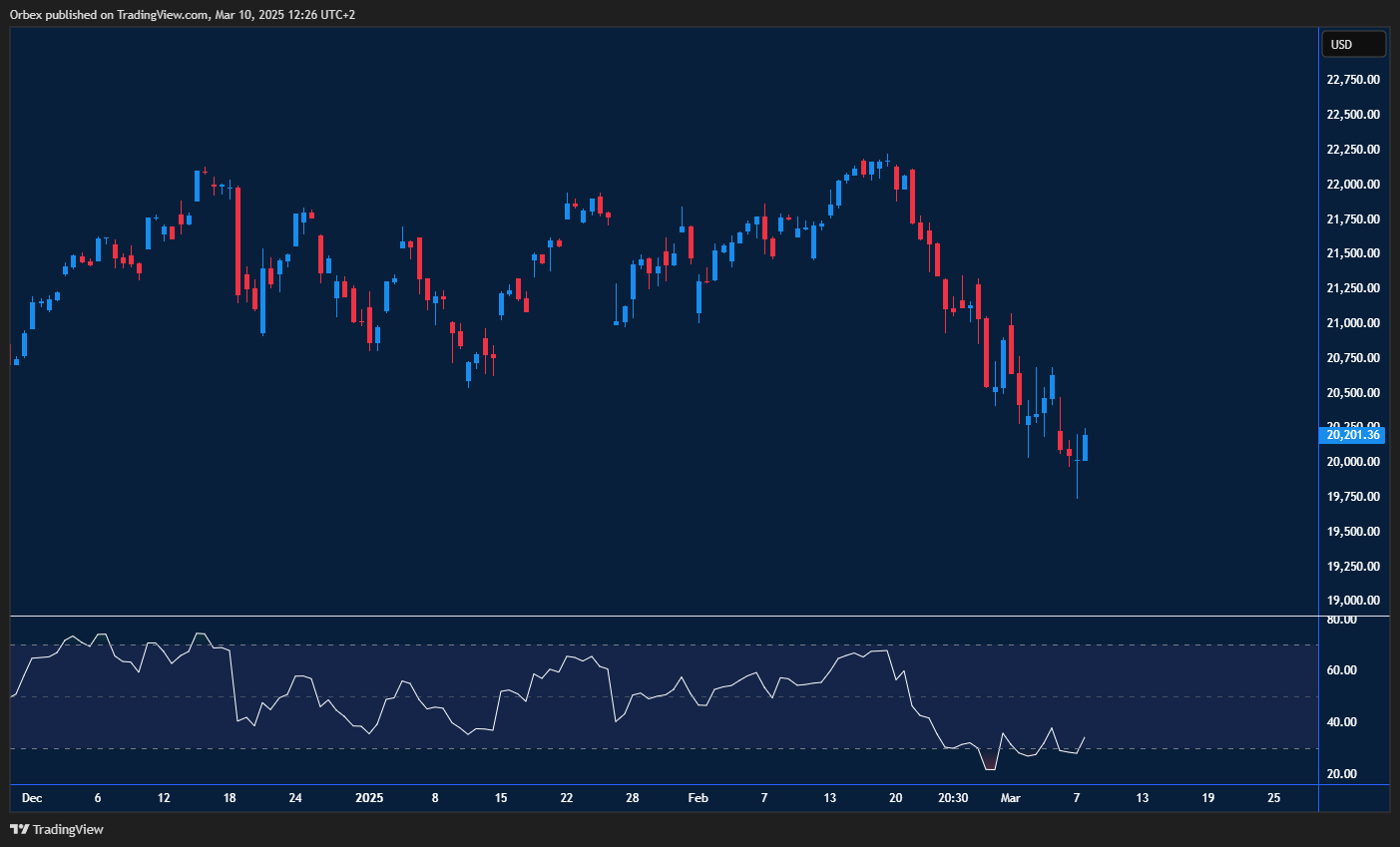Viewport: 1400px width, 847px height.
Task: Select the Feb label on the time axis
Action: 698,798
